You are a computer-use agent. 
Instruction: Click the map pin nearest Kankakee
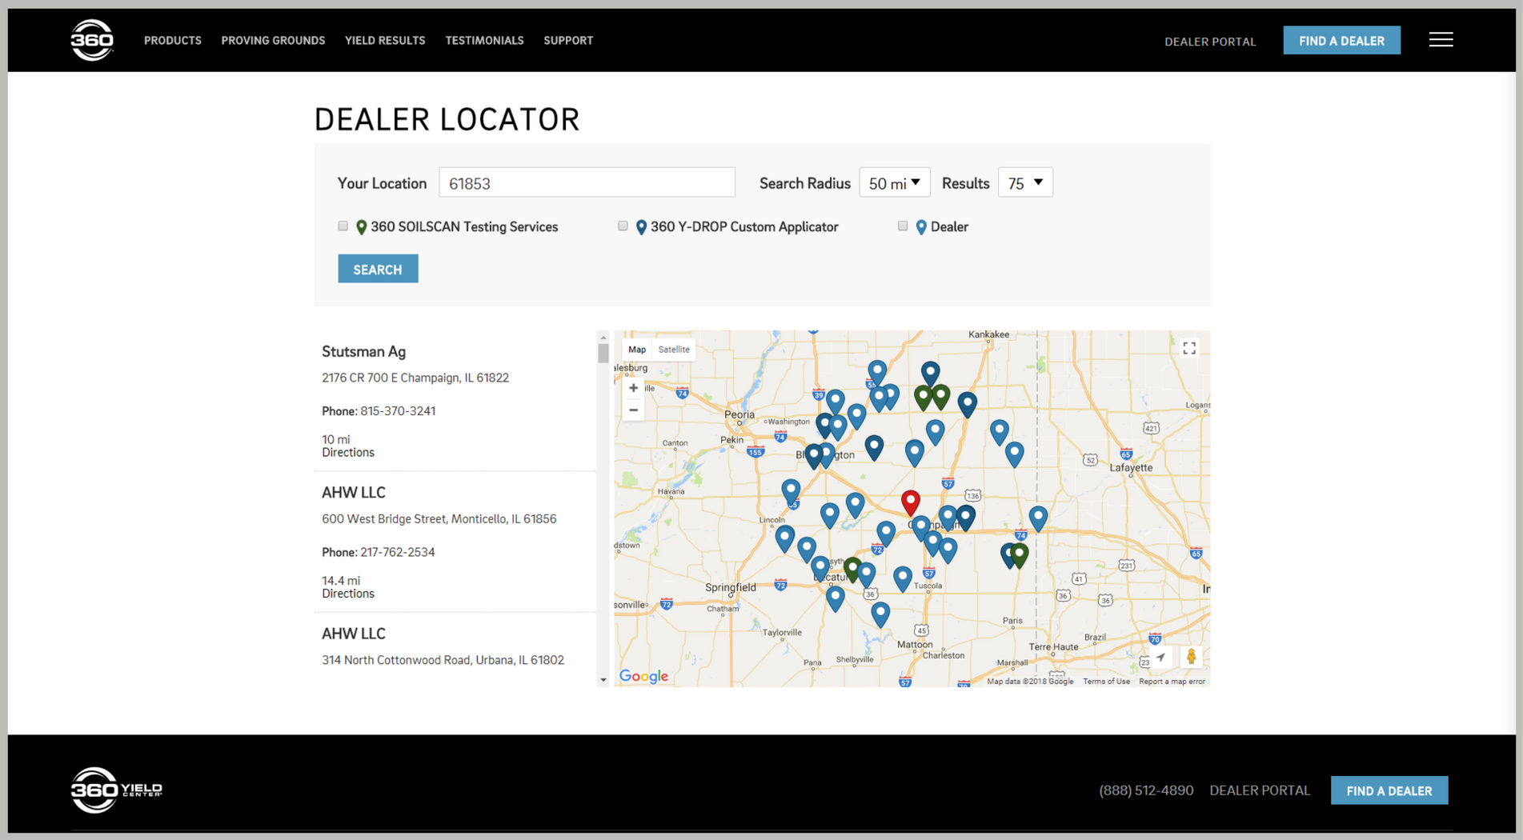pos(929,373)
